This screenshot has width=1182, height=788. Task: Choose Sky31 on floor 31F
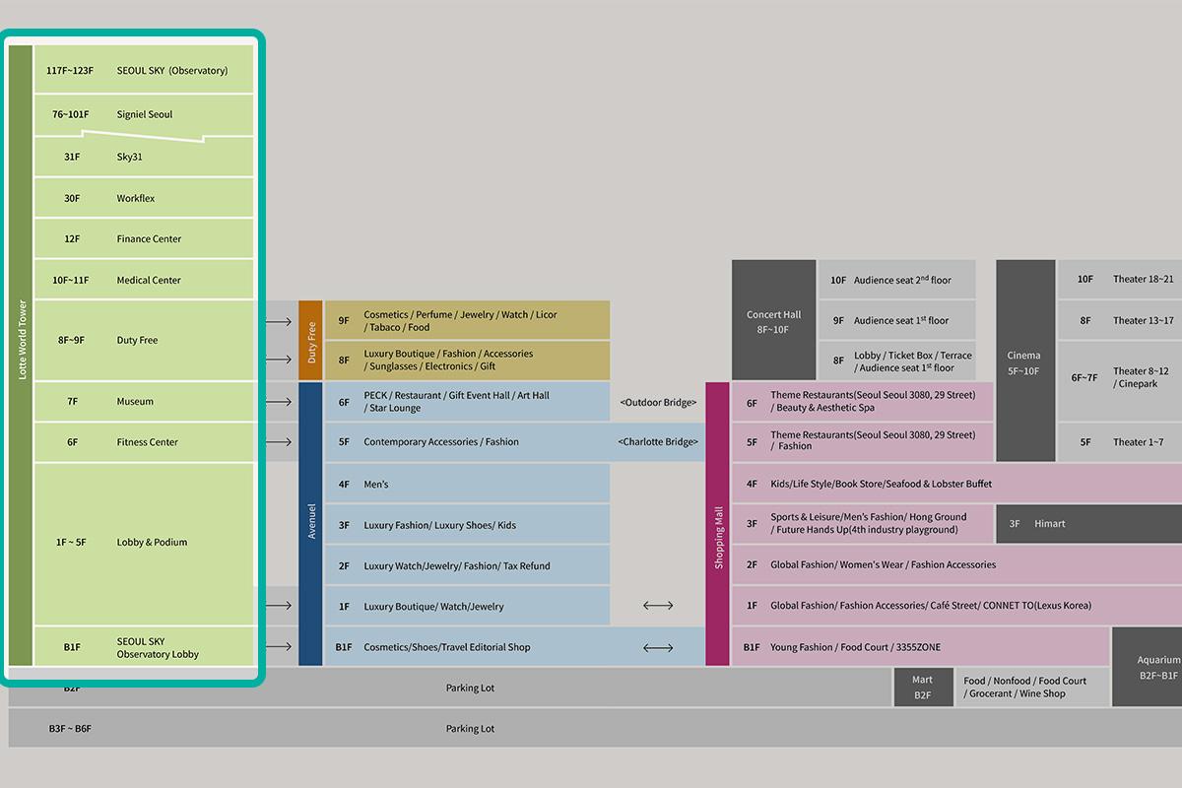(144, 157)
